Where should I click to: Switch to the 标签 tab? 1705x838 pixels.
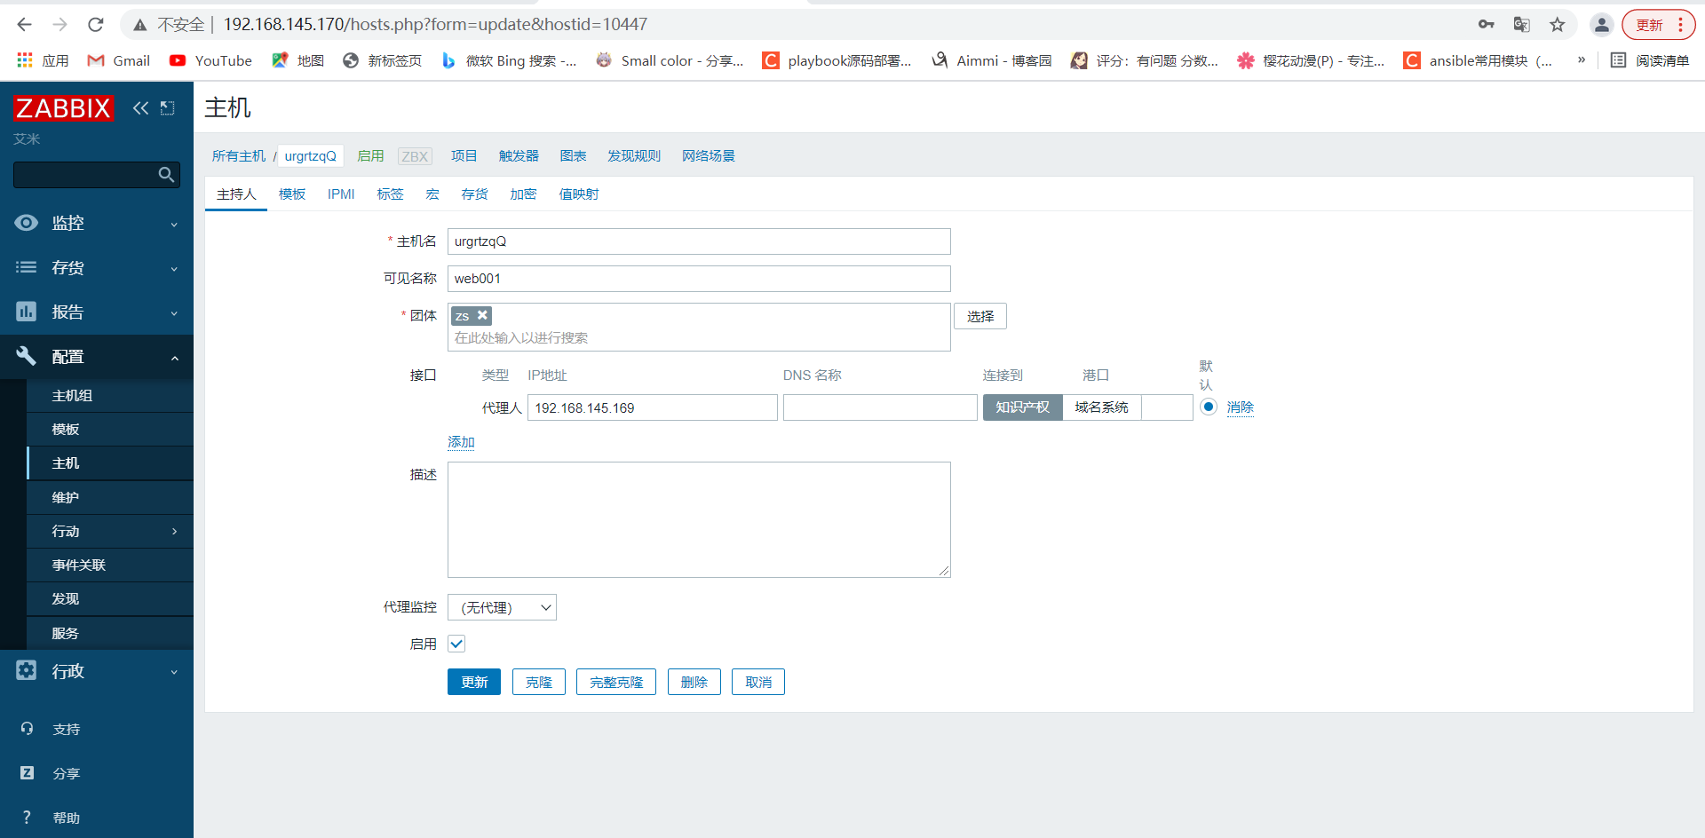click(390, 194)
